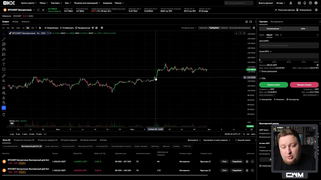
Task: Open the user profile icon
Action: tap(291, 3)
